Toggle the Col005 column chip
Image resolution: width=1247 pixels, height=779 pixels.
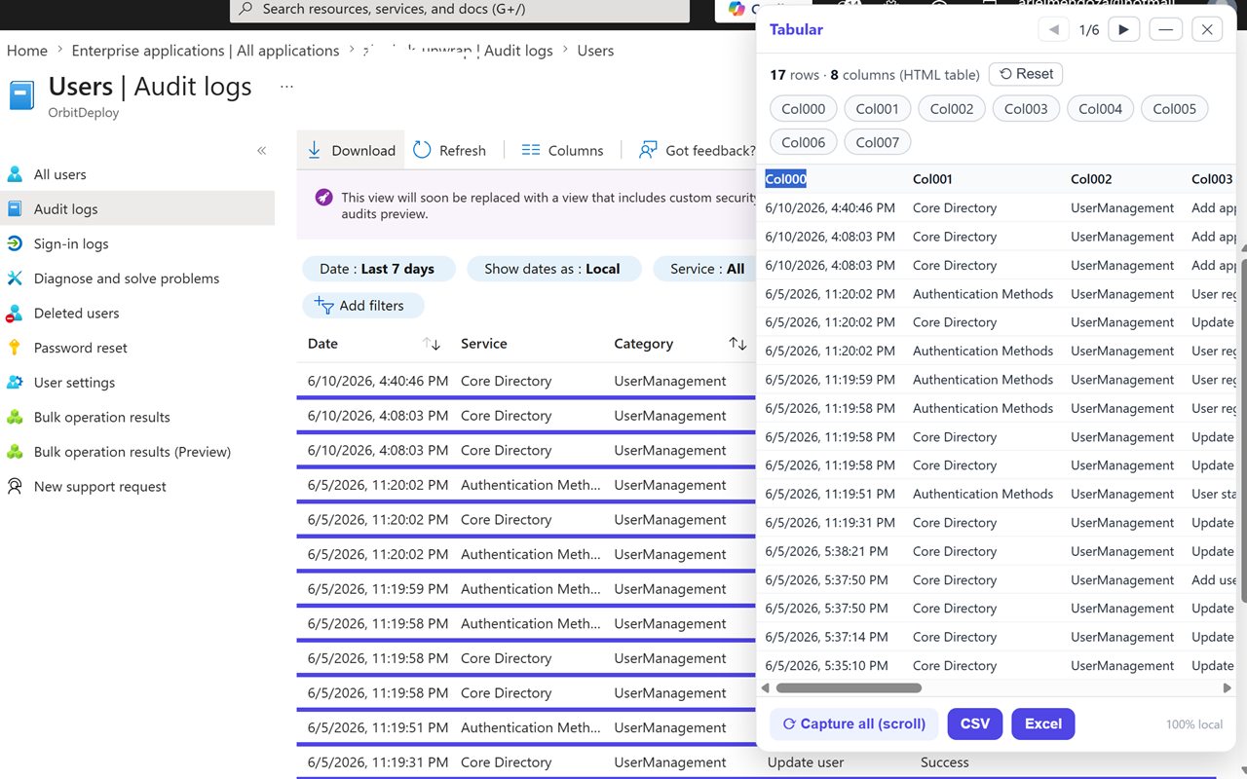(x=1174, y=109)
